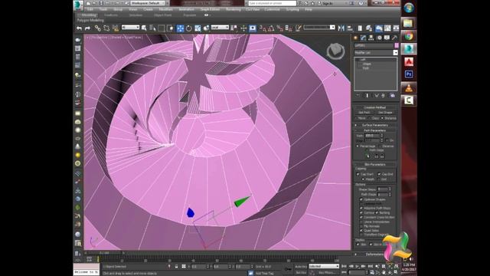The width and height of the screenshot is (490, 276).
Task: Select the Percentage radio button
Action: pos(358,146)
